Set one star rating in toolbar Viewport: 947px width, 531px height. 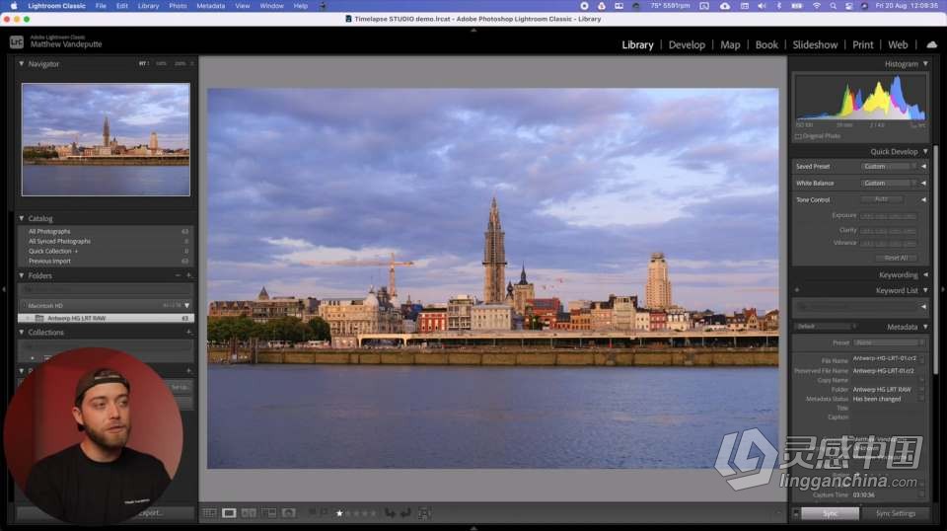coord(339,513)
